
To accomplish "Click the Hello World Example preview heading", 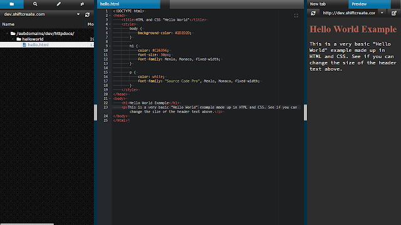I will tap(353, 29).
